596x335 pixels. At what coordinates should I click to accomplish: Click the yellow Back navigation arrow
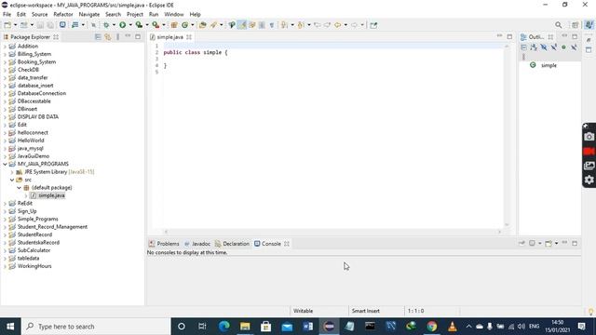point(337,25)
